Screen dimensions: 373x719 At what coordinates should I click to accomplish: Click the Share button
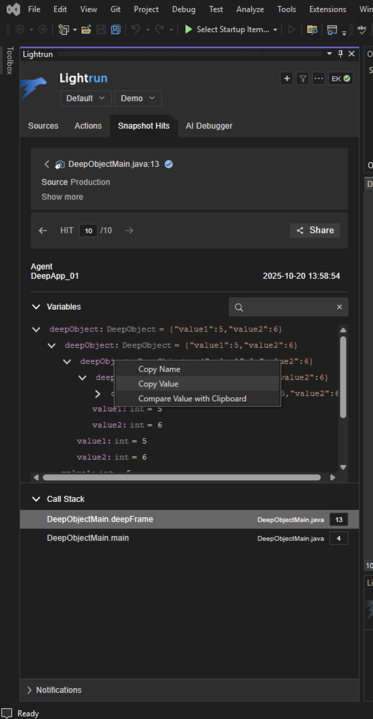coord(315,231)
